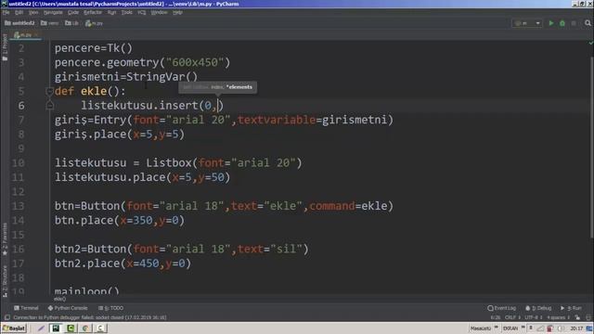The height and width of the screenshot is (334, 594).
Task: Open the Run tool window
Action: point(572,308)
